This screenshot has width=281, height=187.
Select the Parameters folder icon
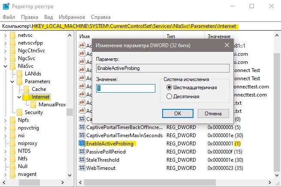point(20,81)
